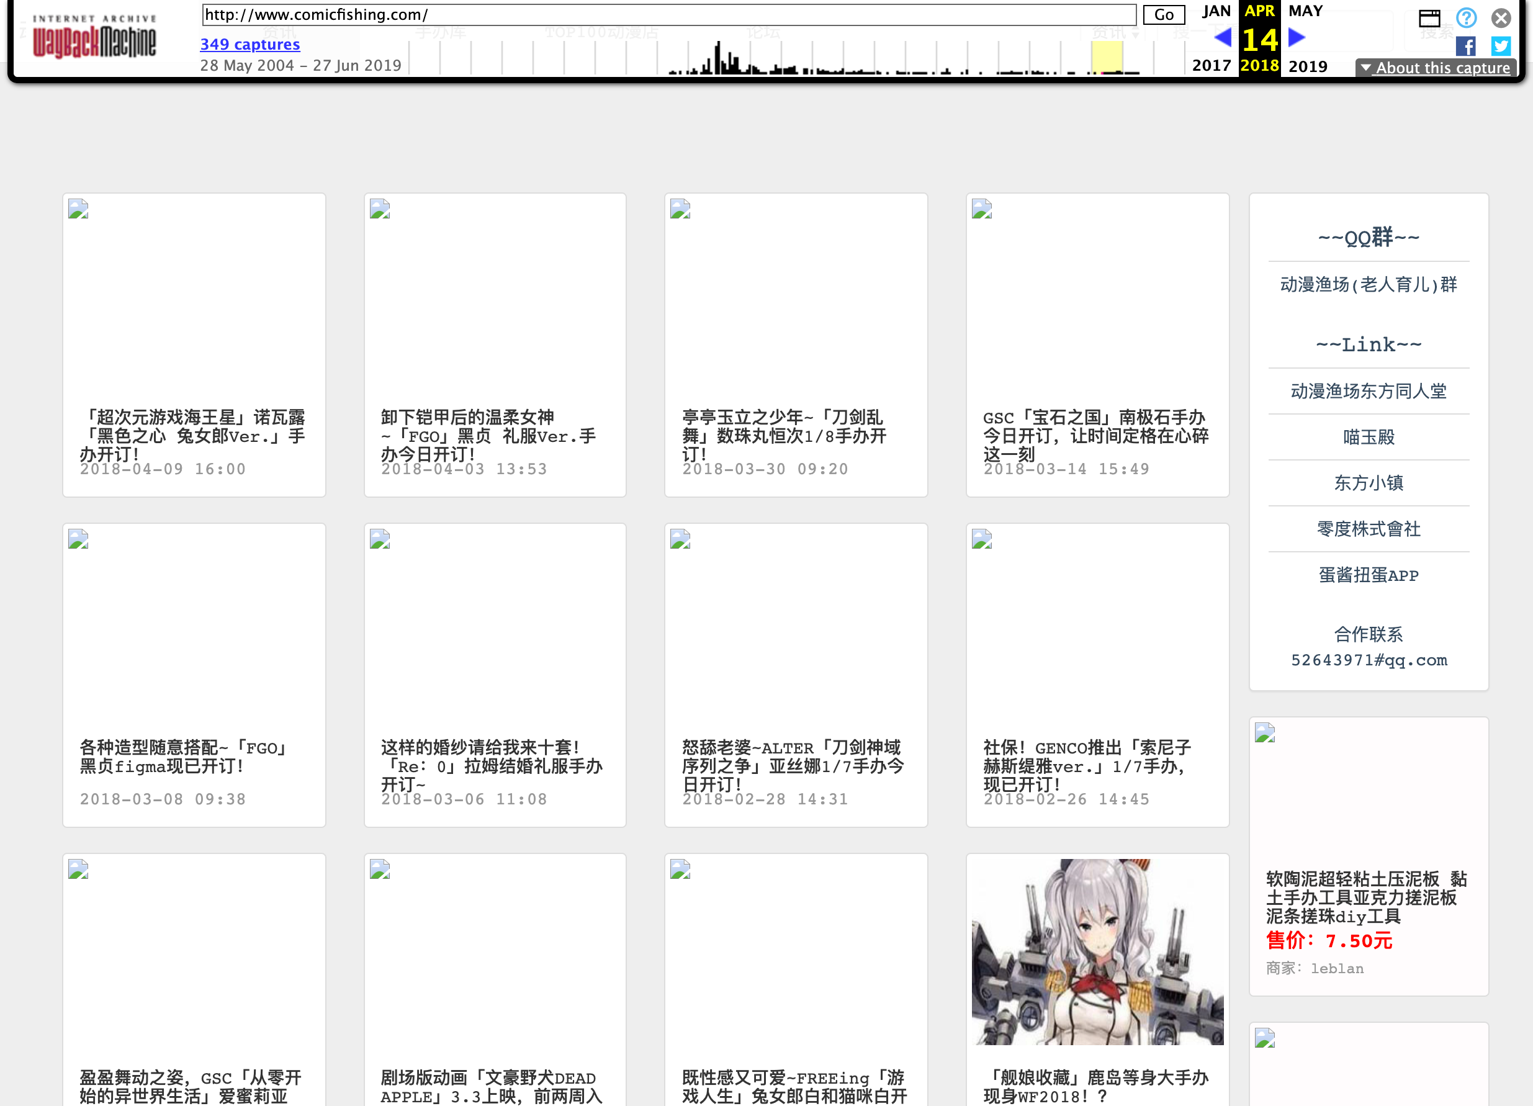The width and height of the screenshot is (1533, 1106).
Task: Click broken thumbnail of FGO黑贞 礼服 article
Action: (x=380, y=209)
